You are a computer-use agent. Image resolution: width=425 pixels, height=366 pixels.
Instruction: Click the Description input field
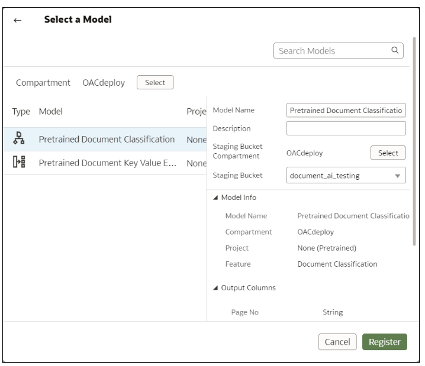pos(346,128)
